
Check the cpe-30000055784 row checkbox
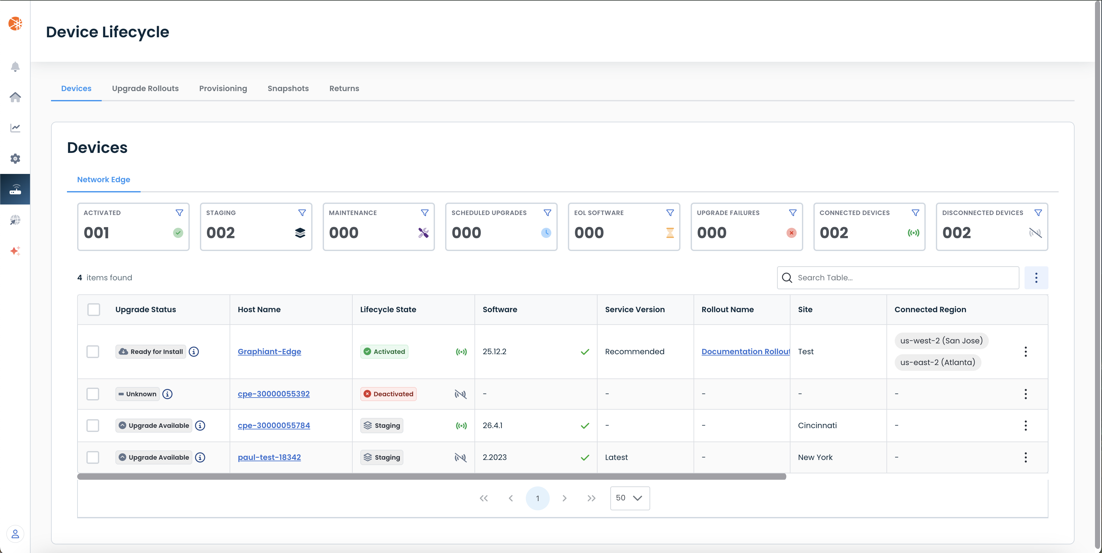[x=93, y=426]
